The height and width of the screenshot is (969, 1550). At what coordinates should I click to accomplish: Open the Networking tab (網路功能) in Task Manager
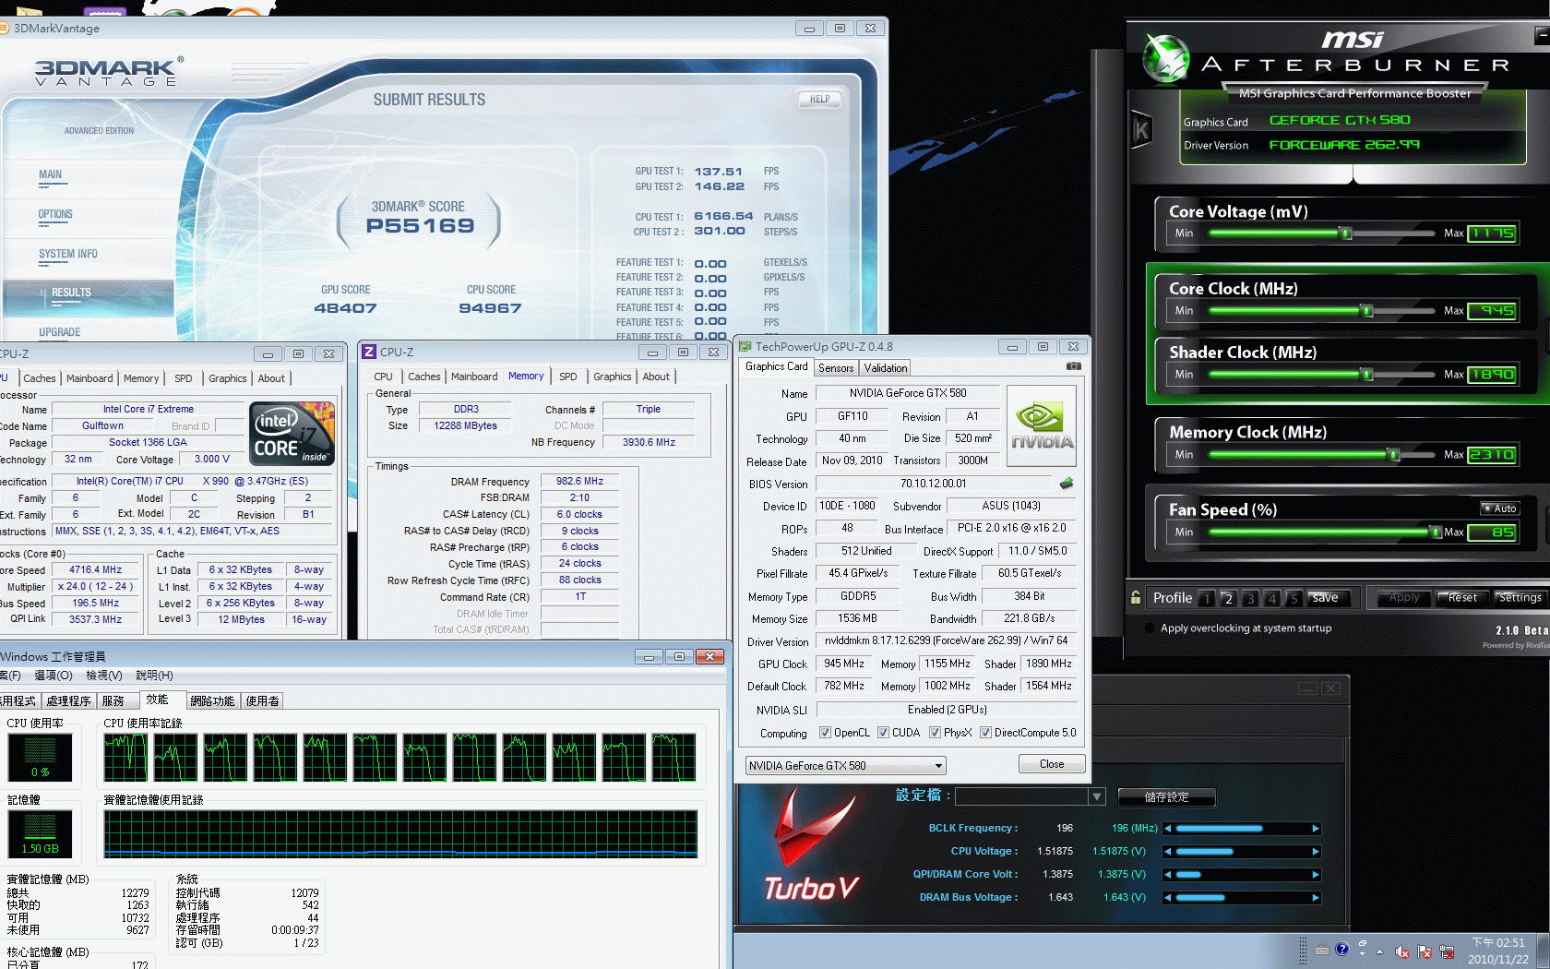pos(212,701)
